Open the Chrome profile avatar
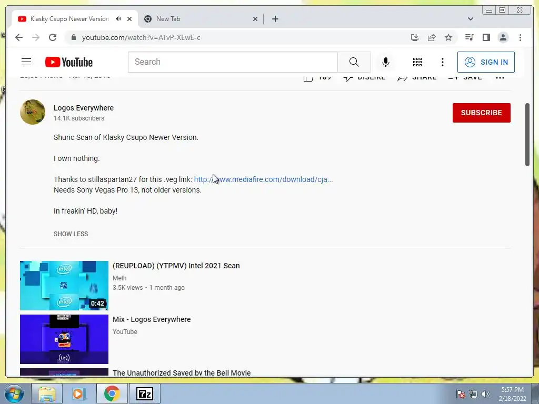Screen dimensions: 539x404 pyautogui.click(x=503, y=37)
